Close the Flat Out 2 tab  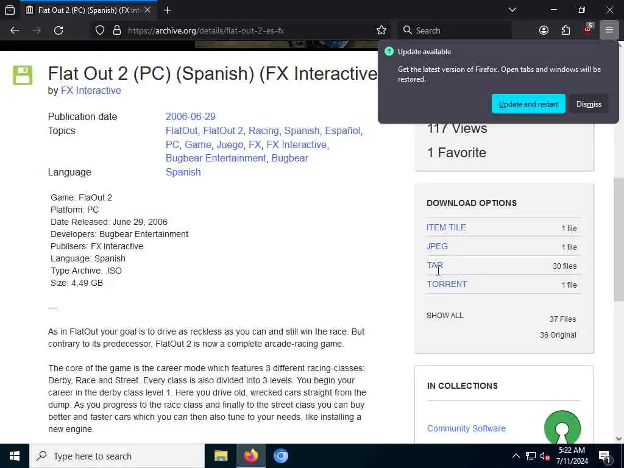pyautogui.click(x=147, y=10)
